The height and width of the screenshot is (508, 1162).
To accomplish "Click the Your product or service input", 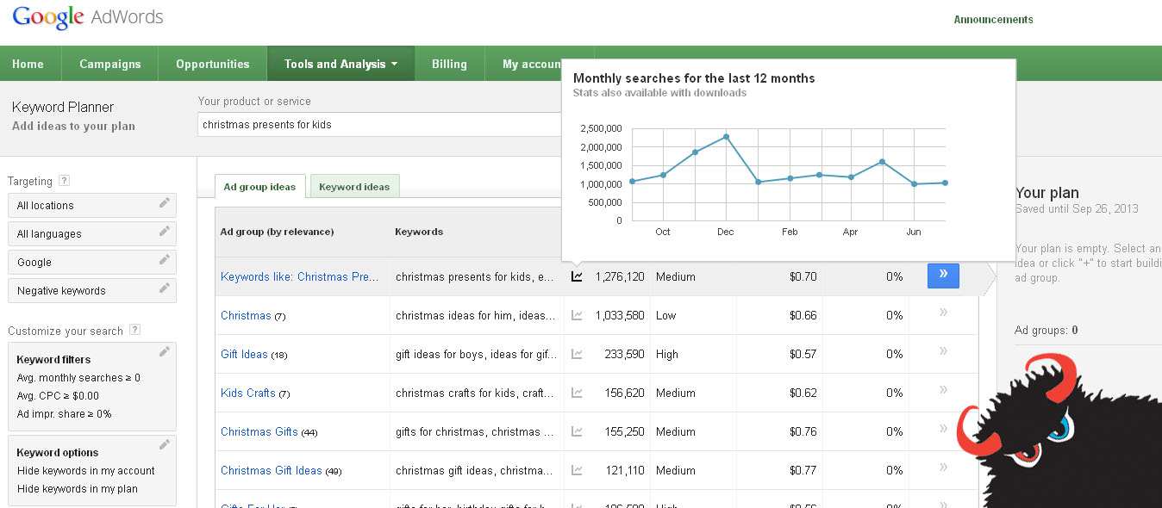I will (379, 124).
